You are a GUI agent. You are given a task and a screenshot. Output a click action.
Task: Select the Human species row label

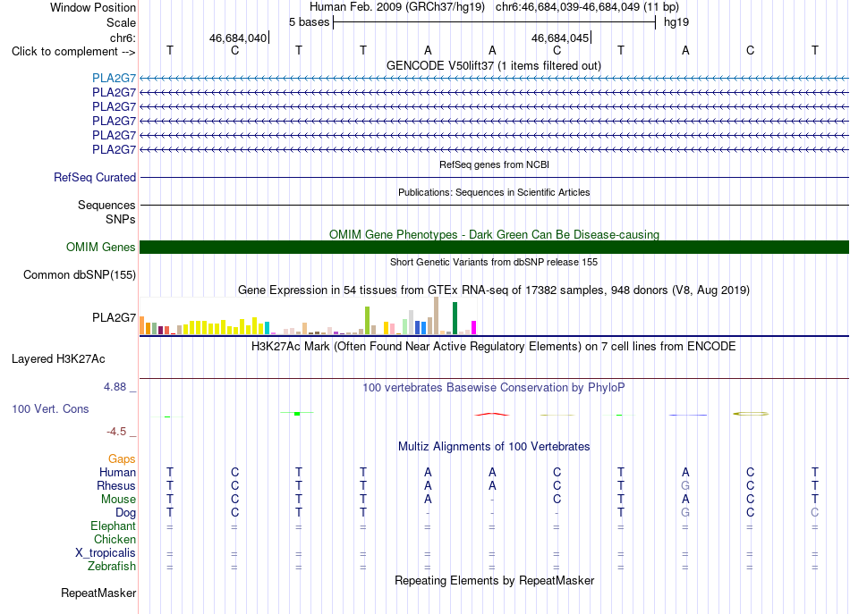tap(117, 472)
